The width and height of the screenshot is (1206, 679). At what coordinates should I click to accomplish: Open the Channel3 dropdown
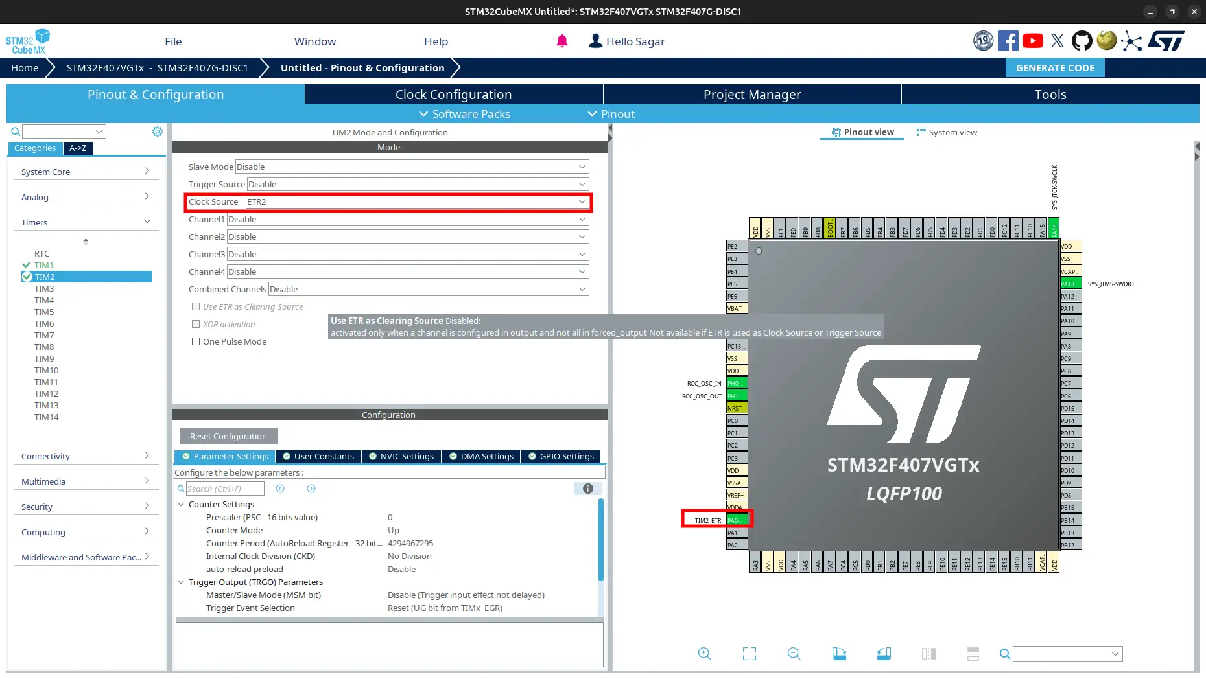point(407,254)
